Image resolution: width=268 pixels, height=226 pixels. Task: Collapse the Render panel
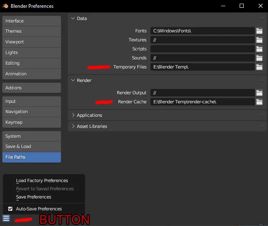[73, 80]
